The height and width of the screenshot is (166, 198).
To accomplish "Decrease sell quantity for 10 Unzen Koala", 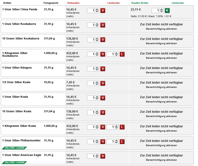I will 97,114.
